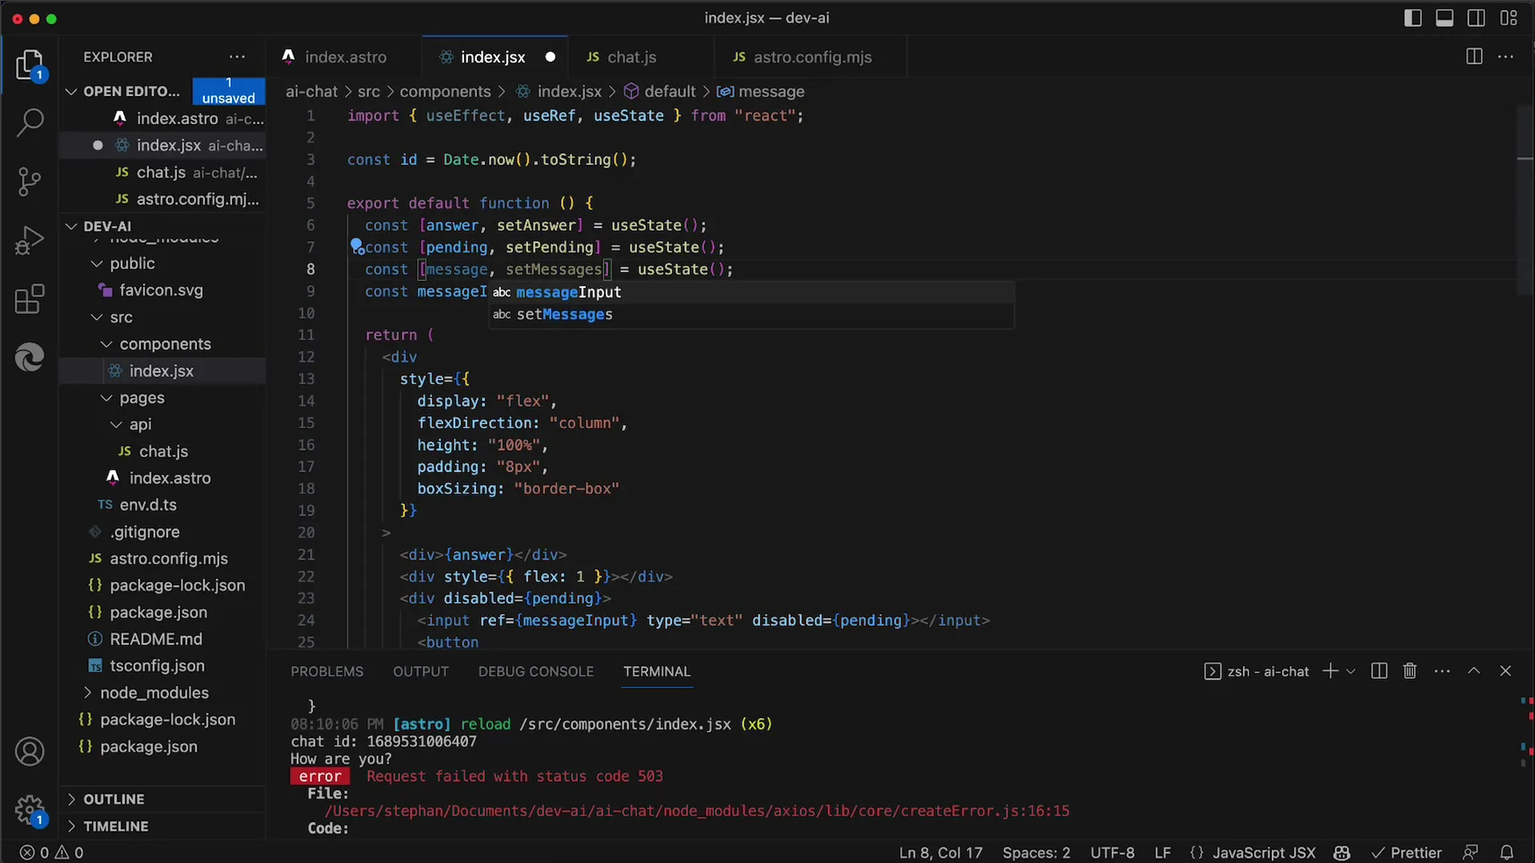Close the terminal panel
Screen dimensions: 1535x863
click(1505, 671)
